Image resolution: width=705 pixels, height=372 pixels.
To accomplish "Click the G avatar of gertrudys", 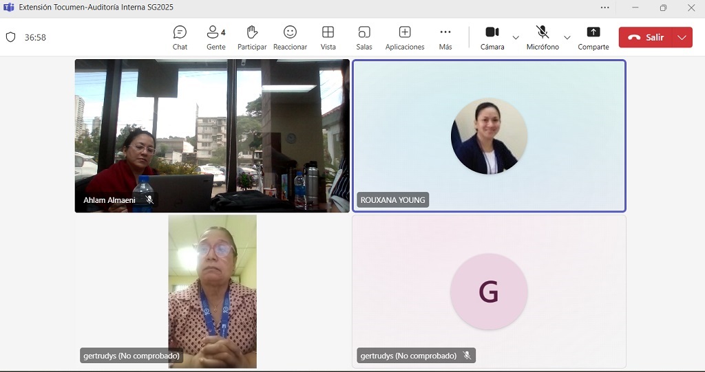I will [489, 292].
